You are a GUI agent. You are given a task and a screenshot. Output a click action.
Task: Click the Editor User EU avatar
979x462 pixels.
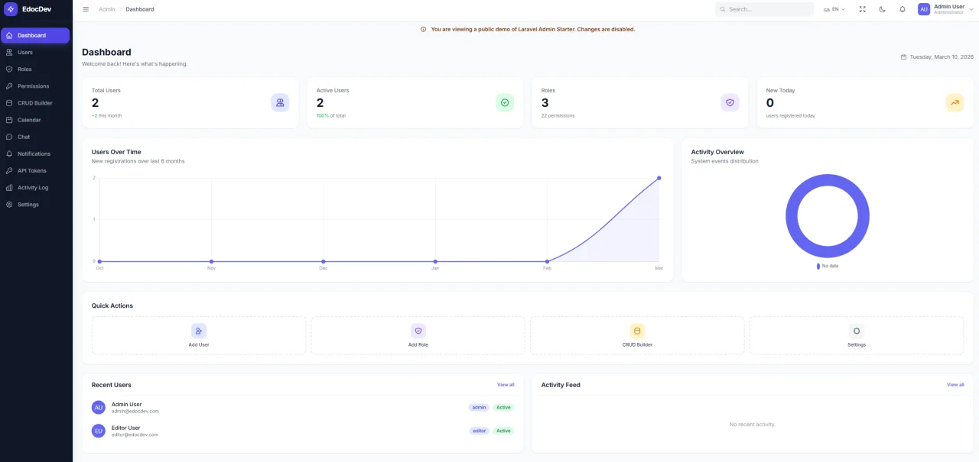point(98,431)
